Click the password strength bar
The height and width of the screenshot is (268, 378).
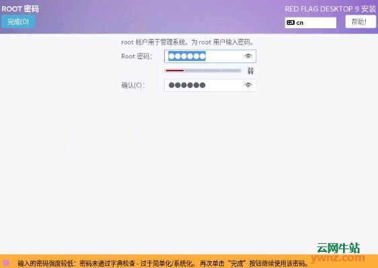click(202, 71)
